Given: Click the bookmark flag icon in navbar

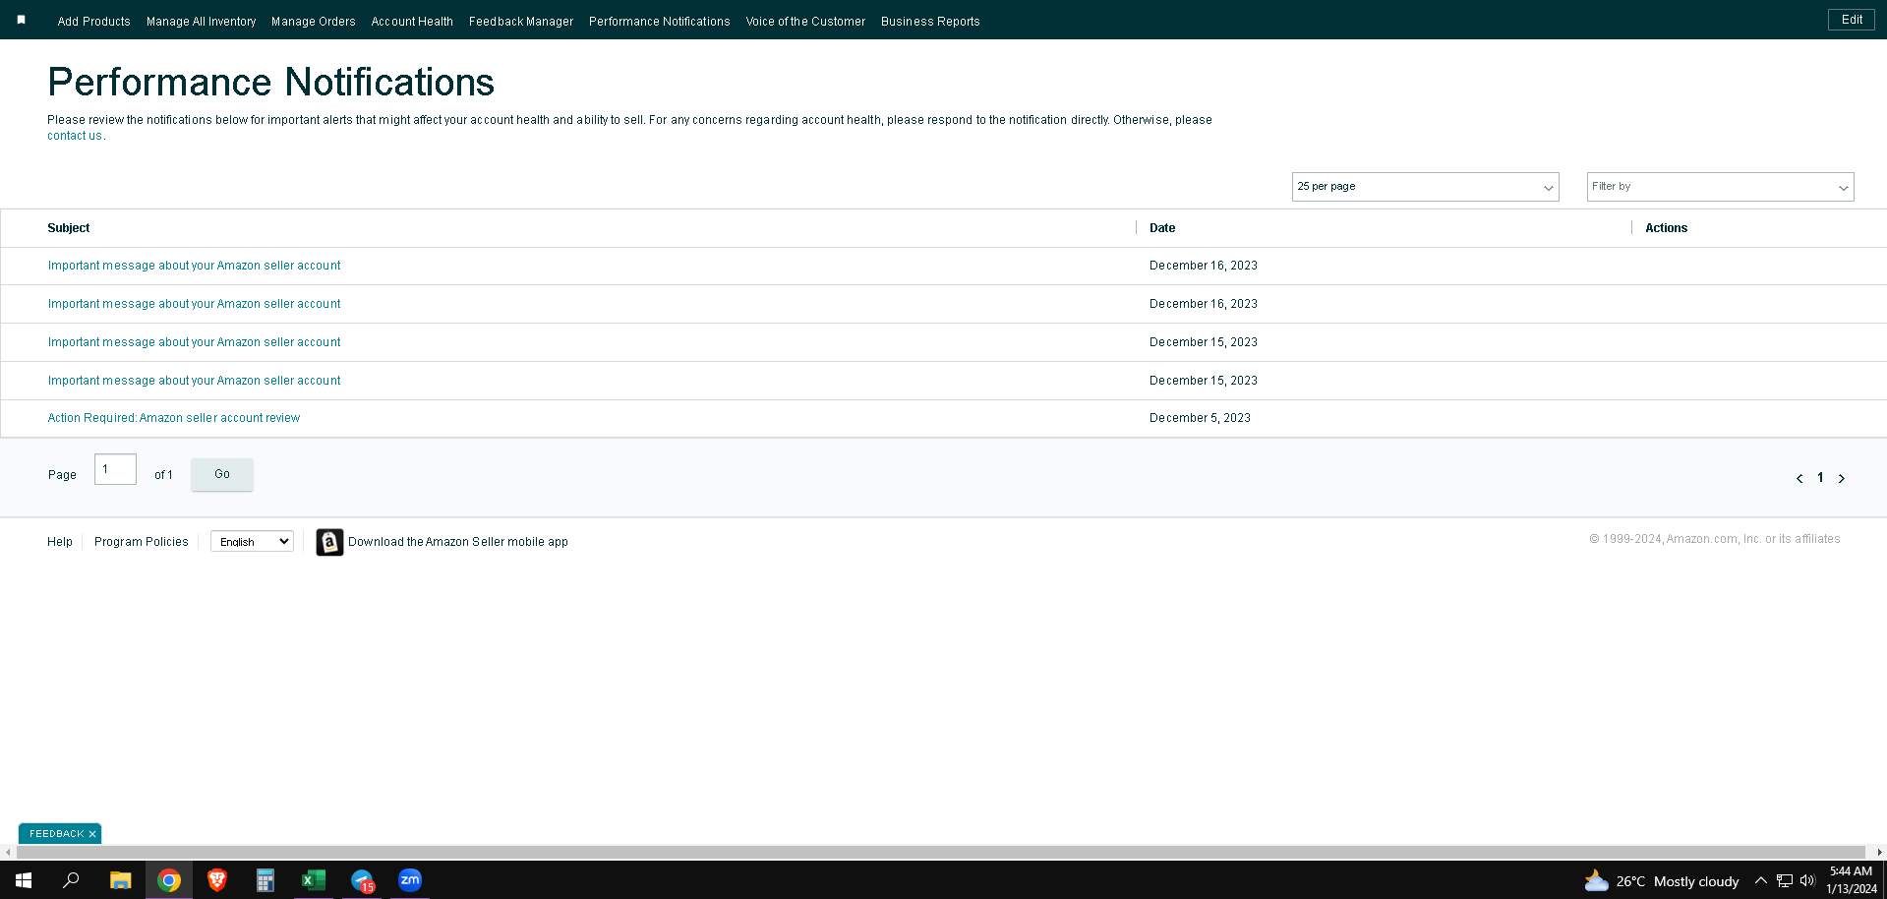Looking at the screenshot, I should 21,20.
